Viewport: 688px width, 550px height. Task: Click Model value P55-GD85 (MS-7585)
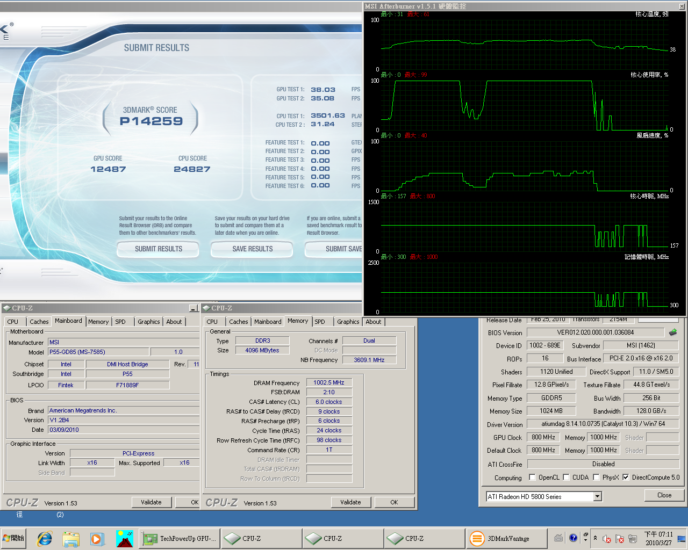pyautogui.click(x=98, y=352)
